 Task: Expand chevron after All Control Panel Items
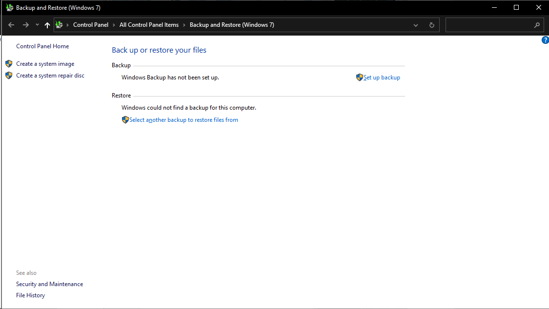pyautogui.click(x=184, y=25)
